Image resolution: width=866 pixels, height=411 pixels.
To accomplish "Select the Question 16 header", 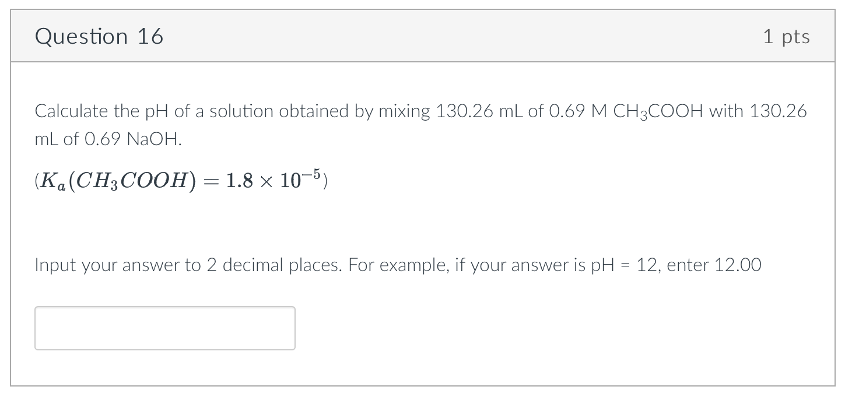I will coord(99,36).
